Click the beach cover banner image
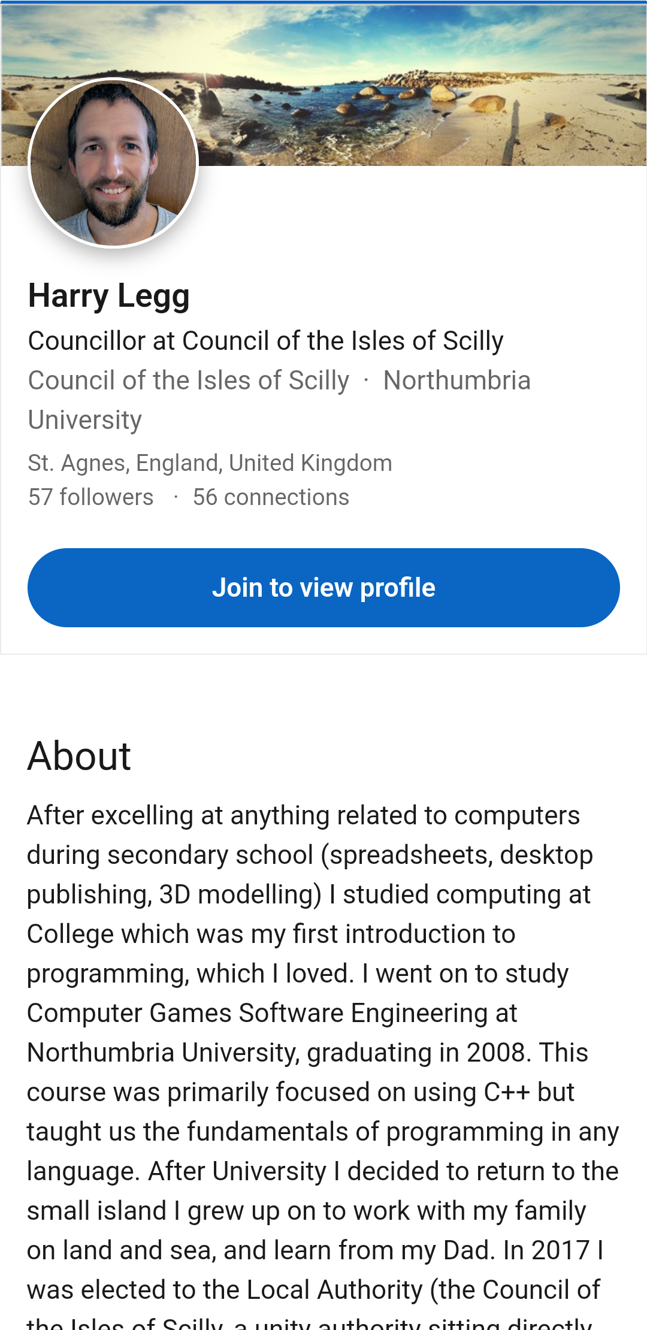The height and width of the screenshot is (1330, 647). click(419, 84)
